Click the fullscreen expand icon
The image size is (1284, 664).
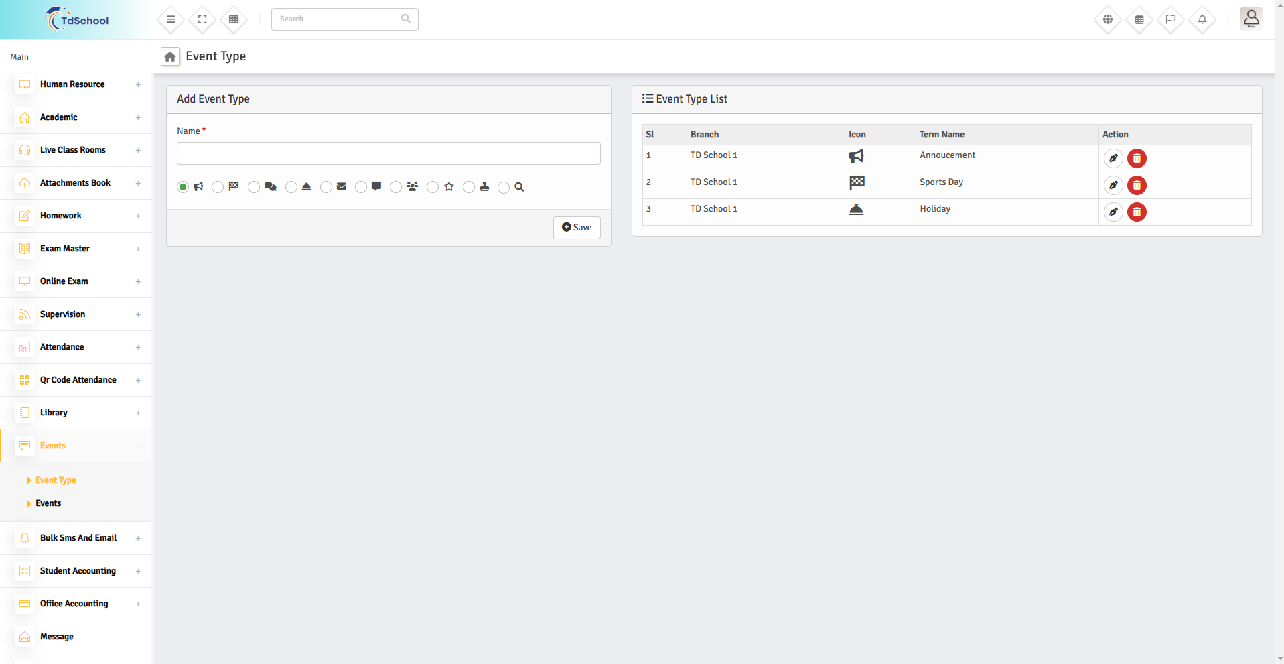point(202,19)
